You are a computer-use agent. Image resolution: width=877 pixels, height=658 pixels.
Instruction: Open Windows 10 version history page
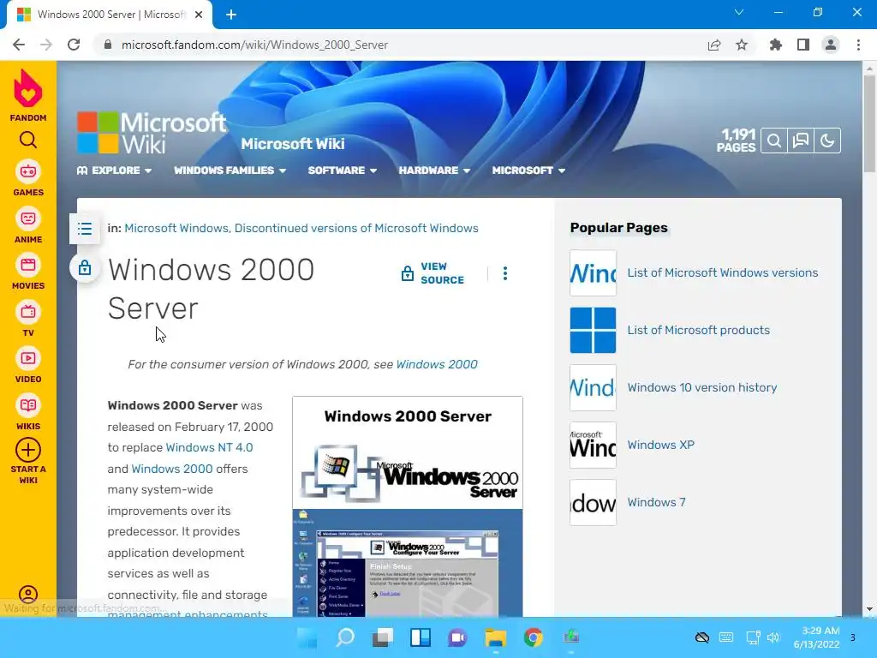702,388
